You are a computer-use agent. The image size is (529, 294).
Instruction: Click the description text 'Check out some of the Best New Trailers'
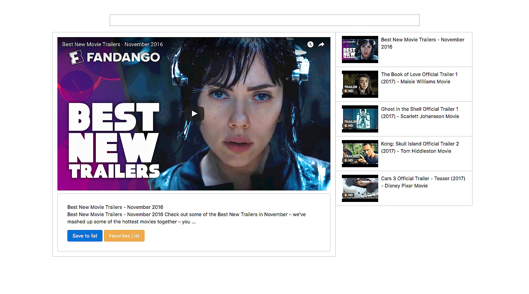[211, 214]
